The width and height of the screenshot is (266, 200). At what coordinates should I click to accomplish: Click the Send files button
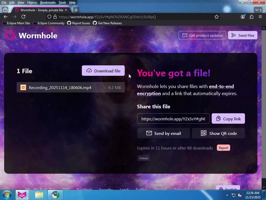[243, 35]
